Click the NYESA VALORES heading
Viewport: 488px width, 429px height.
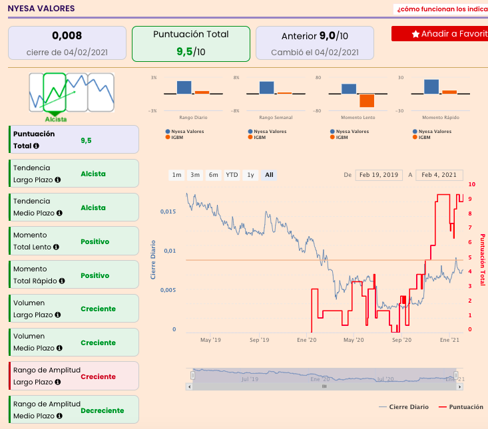coord(41,9)
